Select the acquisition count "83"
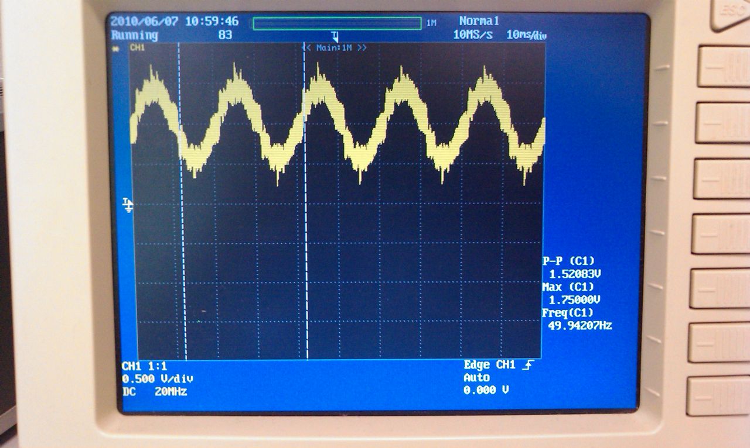This screenshot has width=750, height=448. (x=225, y=35)
